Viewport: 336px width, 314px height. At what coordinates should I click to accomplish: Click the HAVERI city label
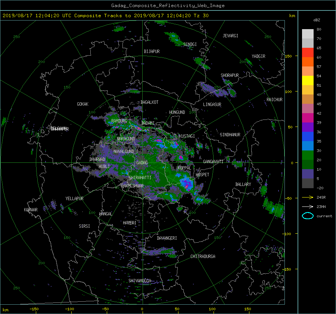(x=130, y=223)
